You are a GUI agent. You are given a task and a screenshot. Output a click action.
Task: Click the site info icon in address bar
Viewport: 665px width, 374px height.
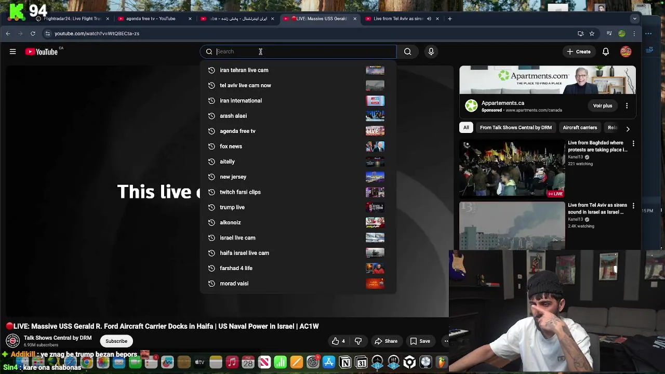[x=47, y=33]
